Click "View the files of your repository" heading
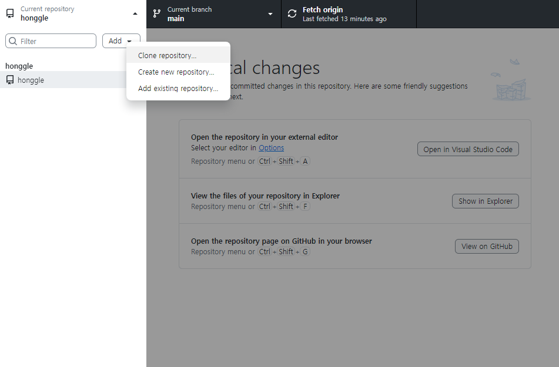The height and width of the screenshot is (367, 559). (x=265, y=196)
